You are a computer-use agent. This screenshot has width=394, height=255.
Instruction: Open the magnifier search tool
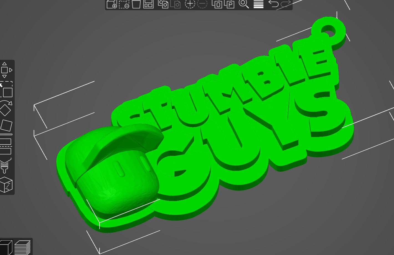point(244,4)
